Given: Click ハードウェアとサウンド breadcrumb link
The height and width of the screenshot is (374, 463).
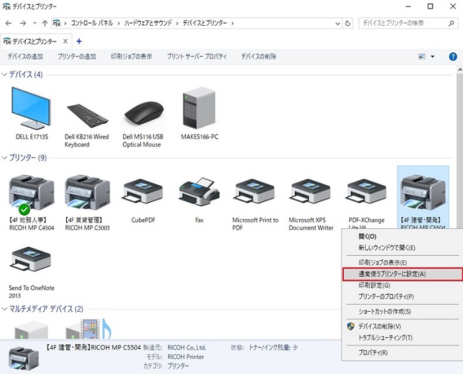Looking at the screenshot, I should pos(148,23).
